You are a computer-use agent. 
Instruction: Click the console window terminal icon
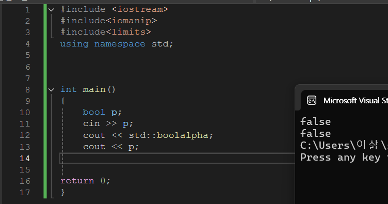tap(312, 101)
